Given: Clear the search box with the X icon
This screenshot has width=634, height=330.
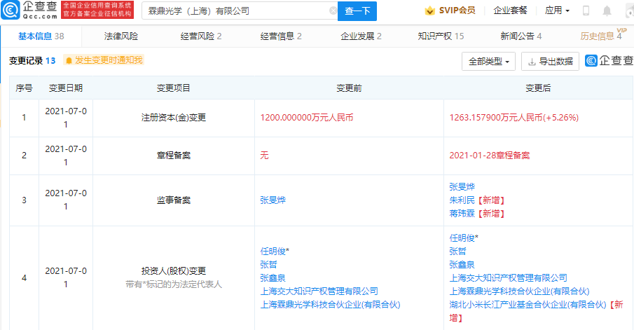Looking at the screenshot, I should click(x=333, y=11).
